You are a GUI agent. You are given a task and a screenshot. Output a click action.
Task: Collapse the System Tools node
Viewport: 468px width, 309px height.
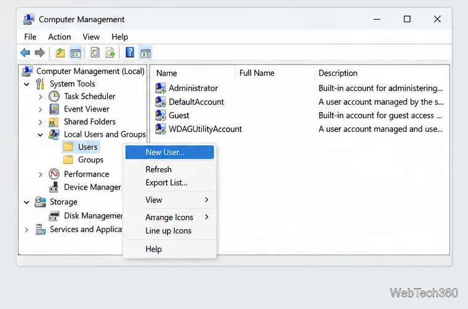26,84
